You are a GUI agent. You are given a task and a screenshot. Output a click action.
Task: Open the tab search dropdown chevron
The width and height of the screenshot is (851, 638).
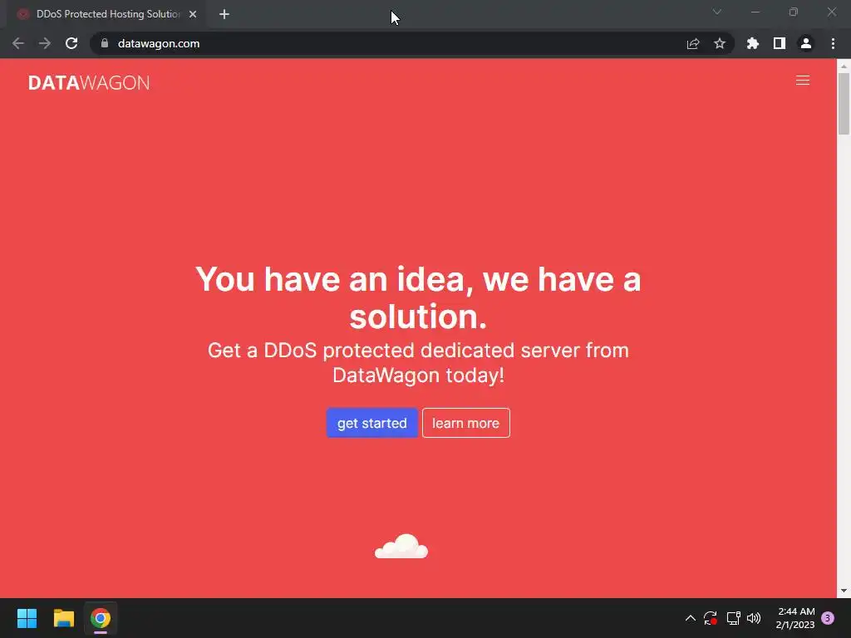(717, 12)
